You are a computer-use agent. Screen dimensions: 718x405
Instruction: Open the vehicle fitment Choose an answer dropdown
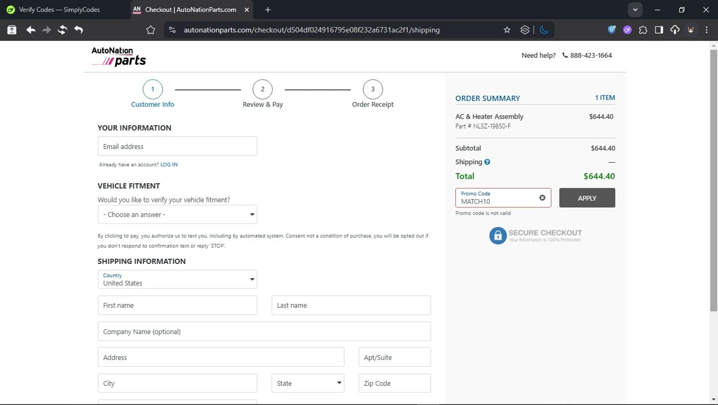point(178,215)
